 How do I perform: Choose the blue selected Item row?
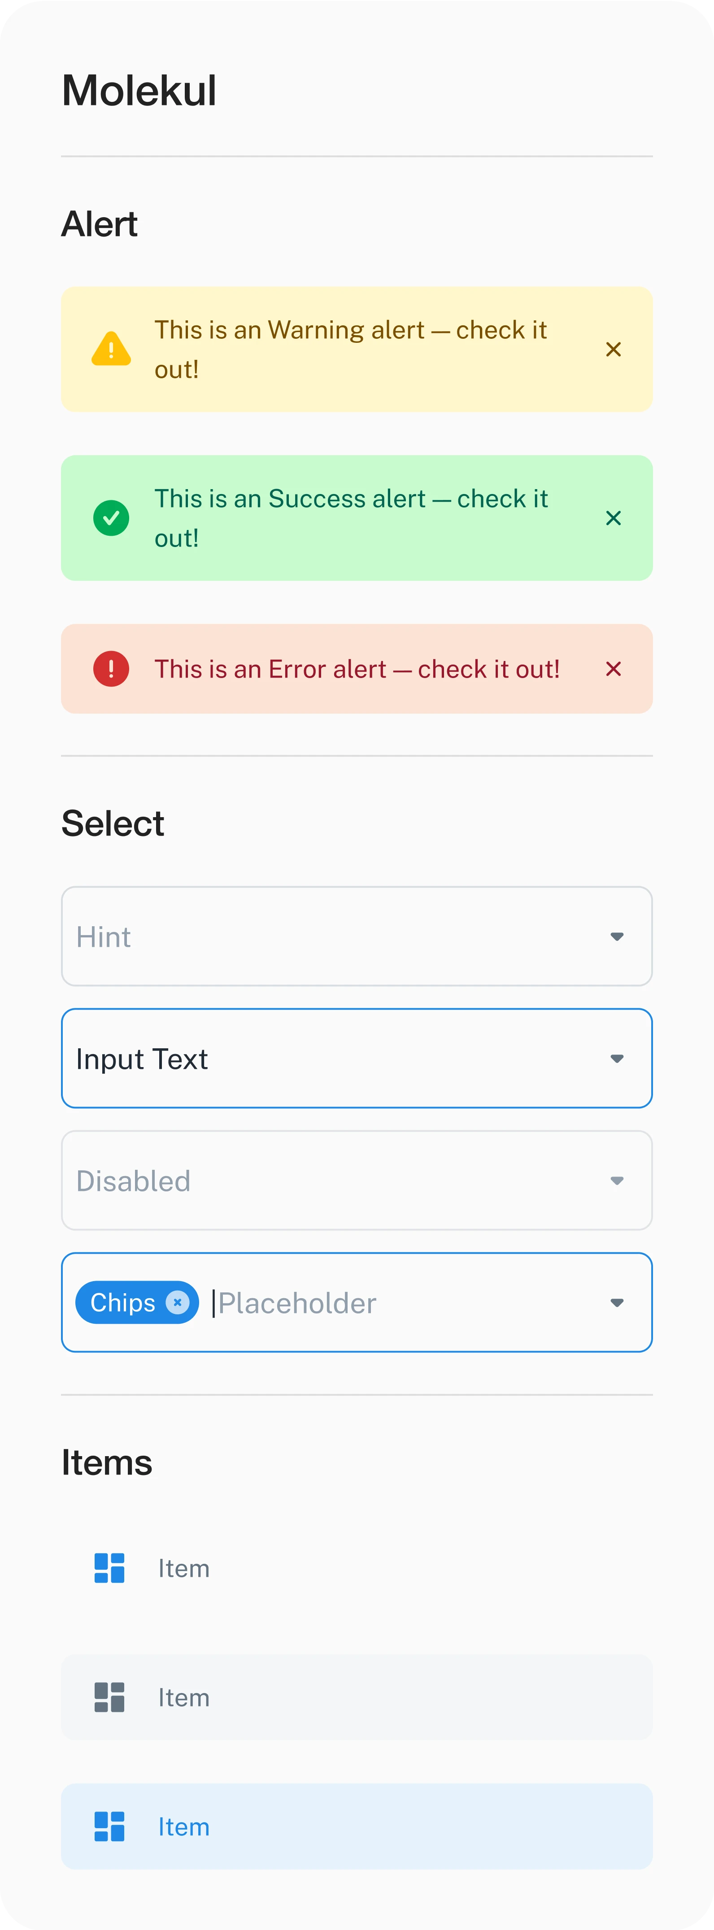(x=357, y=1827)
